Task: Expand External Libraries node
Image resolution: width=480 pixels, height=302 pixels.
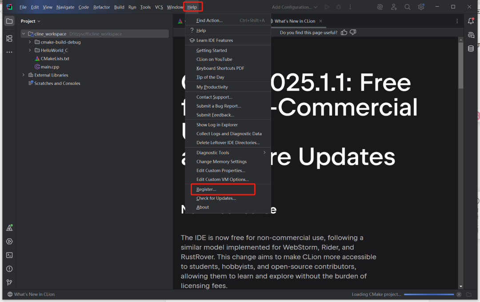Action: (x=23, y=75)
